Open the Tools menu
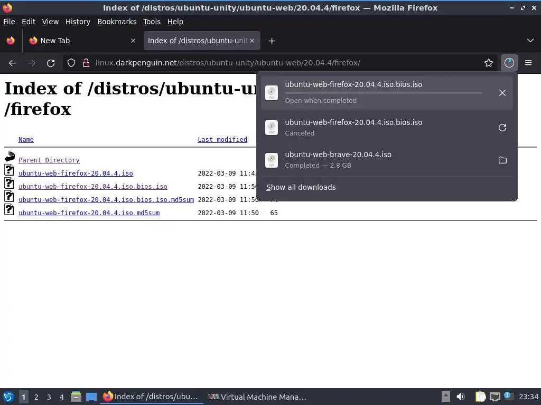This screenshot has height=405, width=541. click(152, 22)
